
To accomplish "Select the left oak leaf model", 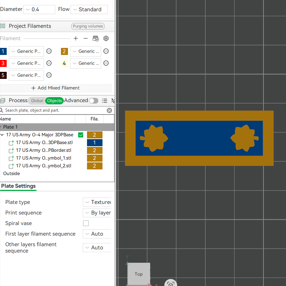I will pos(154,138).
